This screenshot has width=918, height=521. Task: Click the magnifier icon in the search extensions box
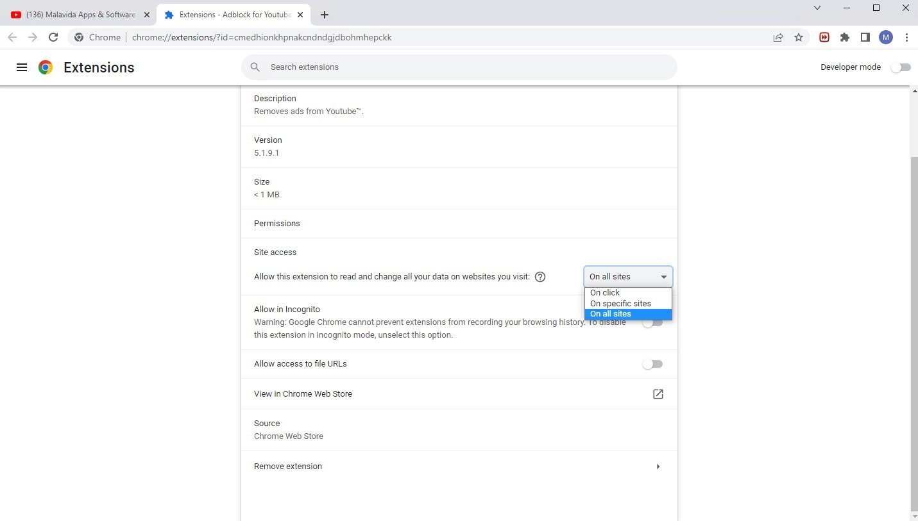click(255, 67)
